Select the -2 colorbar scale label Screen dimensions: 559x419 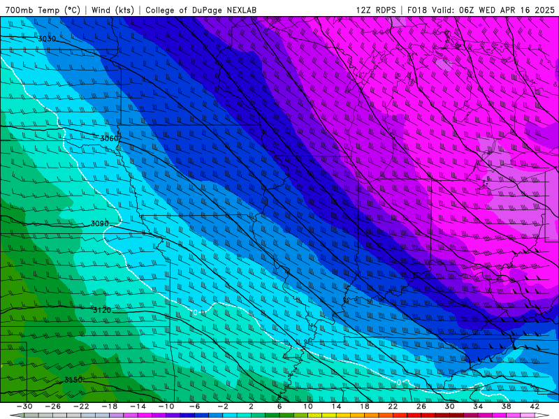[x=223, y=406]
